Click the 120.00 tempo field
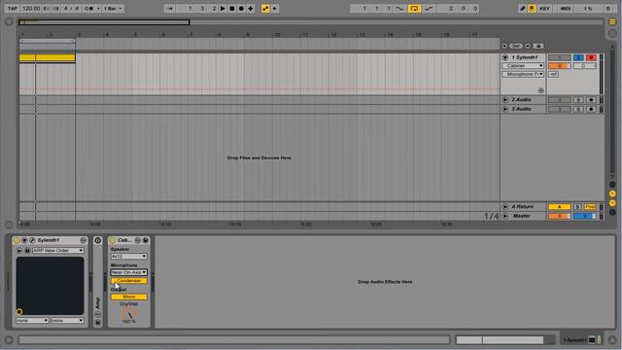This screenshot has height=350, width=622. [x=31, y=9]
